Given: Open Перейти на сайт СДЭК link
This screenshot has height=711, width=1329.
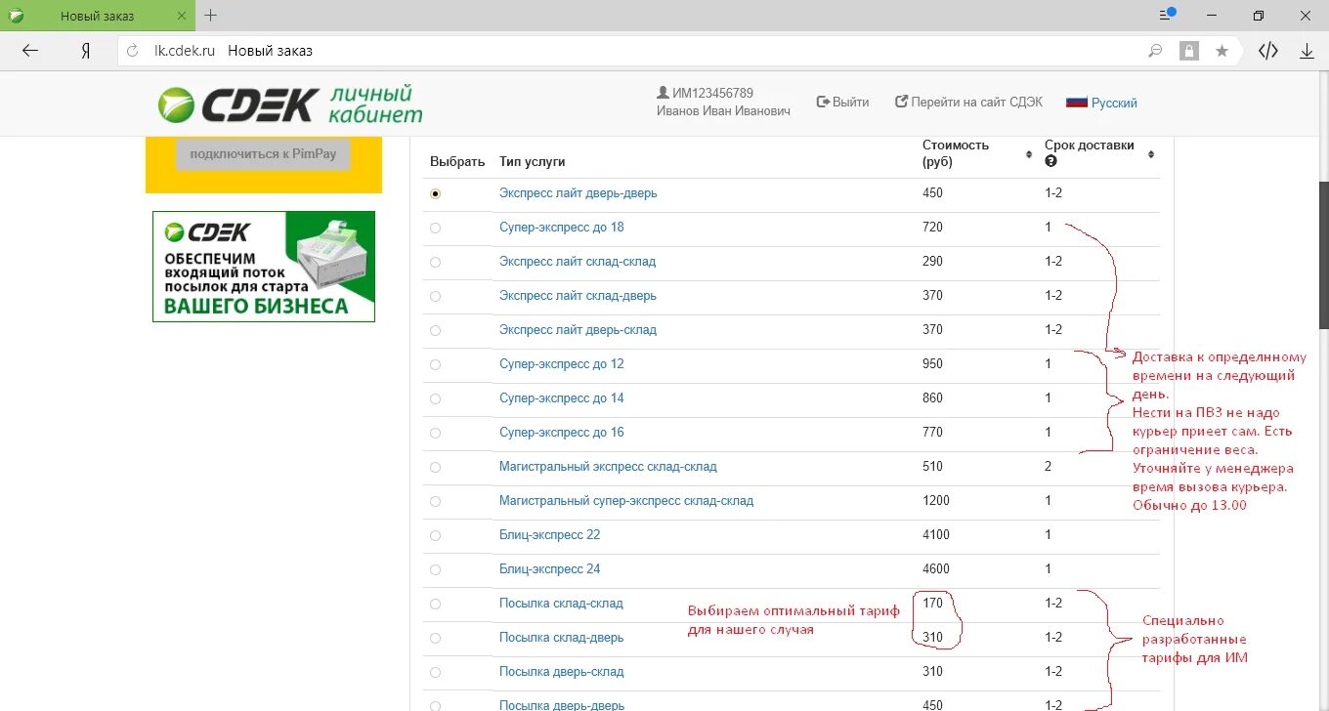Looking at the screenshot, I should [968, 102].
